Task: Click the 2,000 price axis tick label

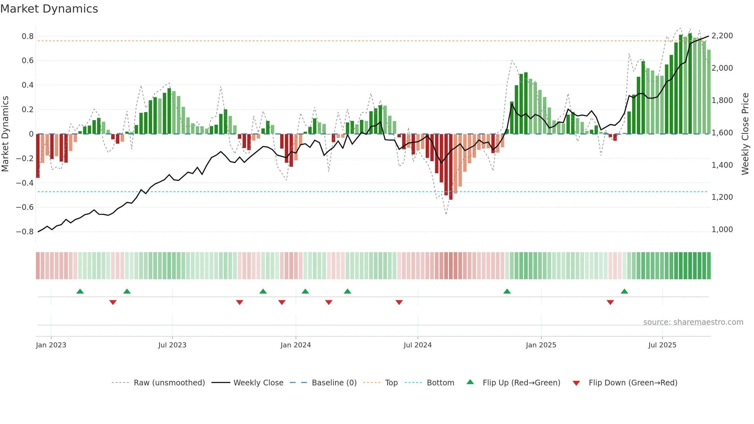Action: pyautogui.click(x=722, y=68)
